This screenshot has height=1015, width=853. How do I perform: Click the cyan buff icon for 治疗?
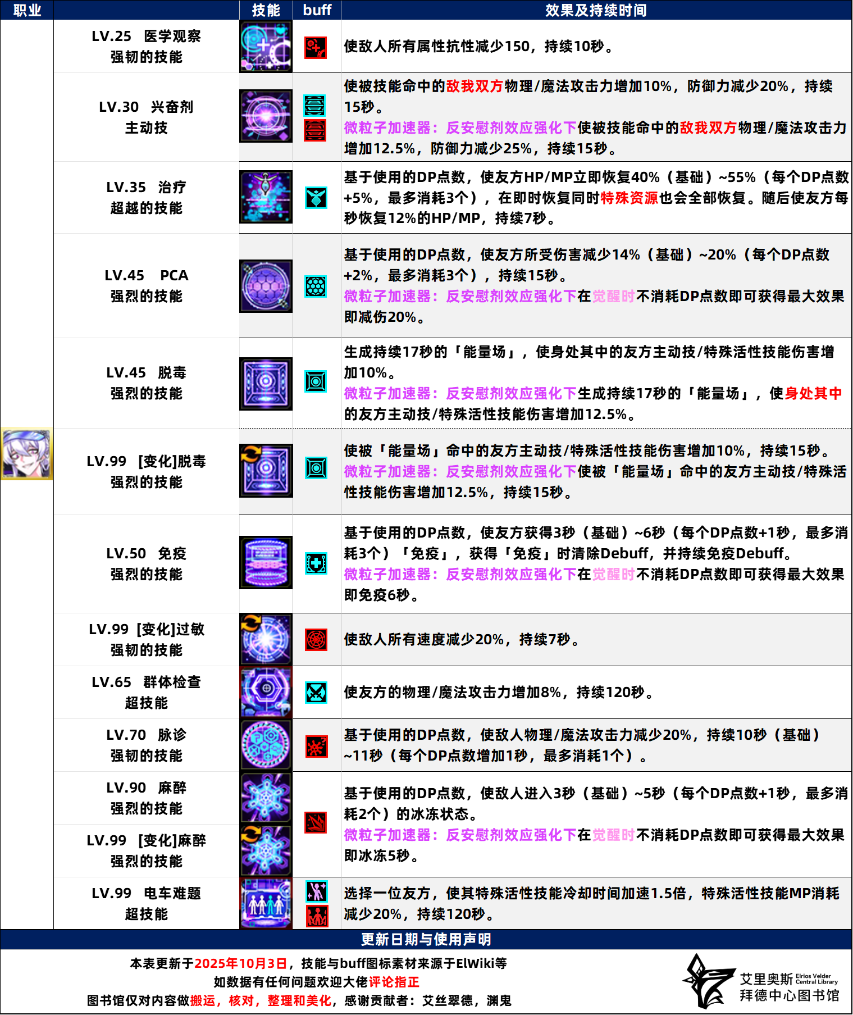(x=316, y=198)
